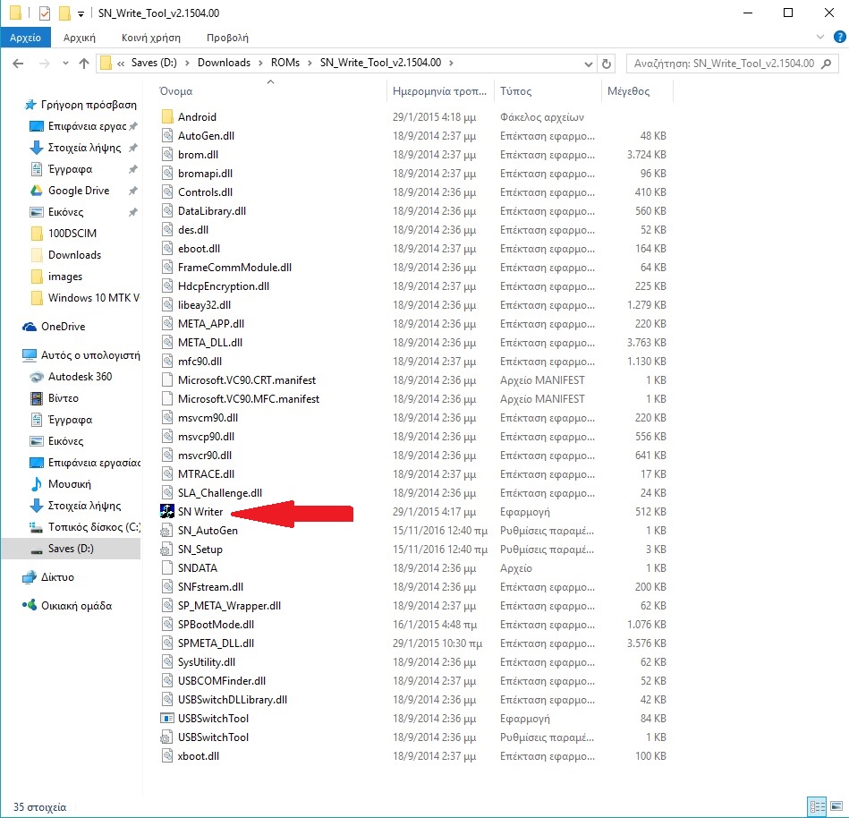Switch to the Προβολή ribbon tab
The image size is (849, 818).
point(227,38)
